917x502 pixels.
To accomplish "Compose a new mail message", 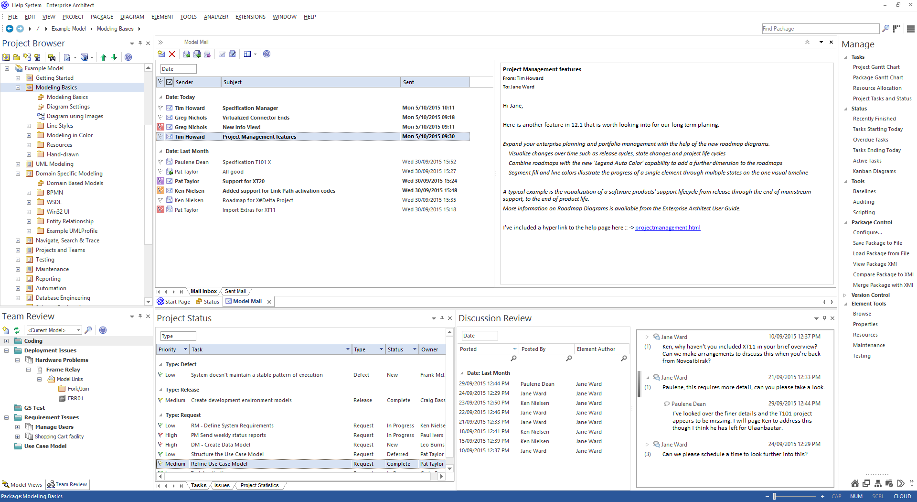I will [x=161, y=55].
